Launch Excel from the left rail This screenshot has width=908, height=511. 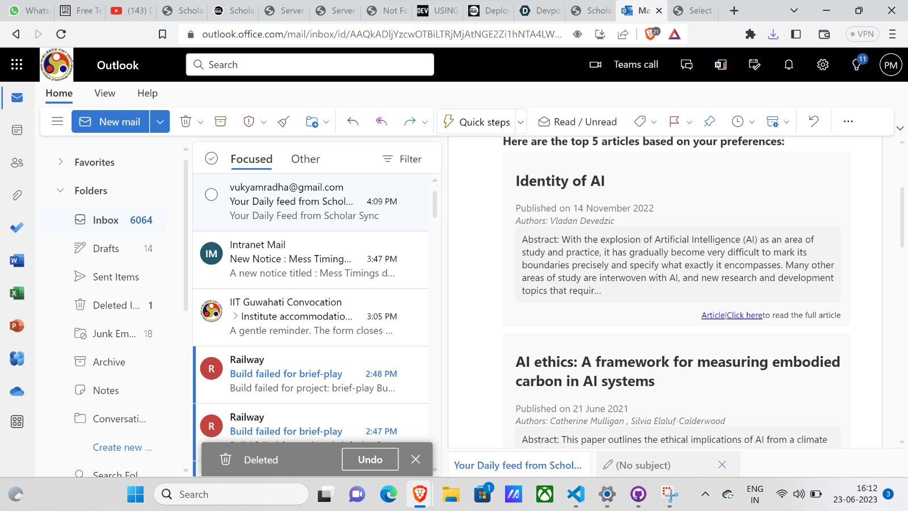click(17, 293)
